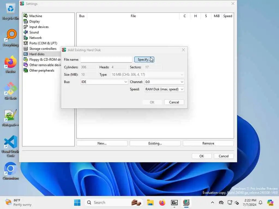
Task: Click the Speed column header
Action: 228,16
